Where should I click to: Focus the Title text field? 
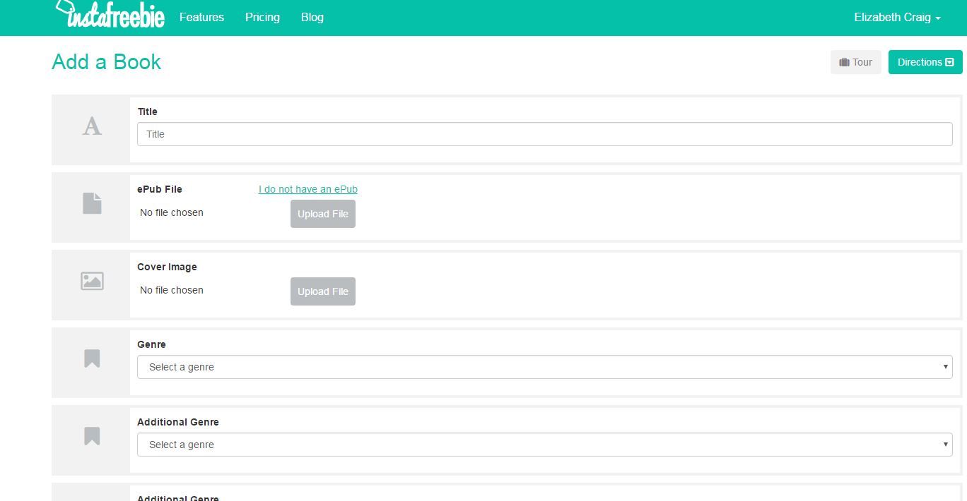coord(545,134)
